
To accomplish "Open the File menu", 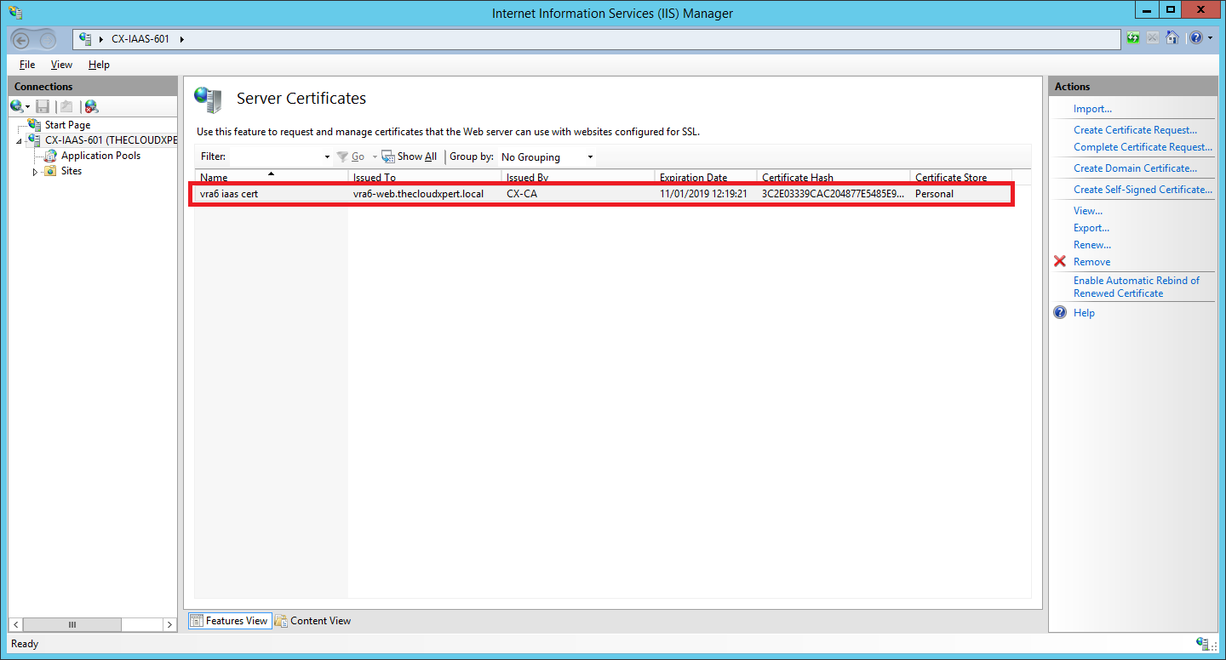I will 27,65.
